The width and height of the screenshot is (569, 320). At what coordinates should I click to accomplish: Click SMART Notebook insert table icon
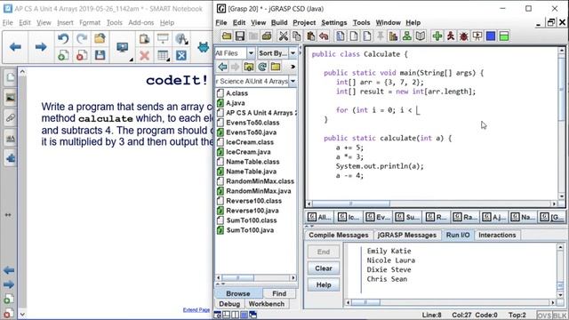163,55
